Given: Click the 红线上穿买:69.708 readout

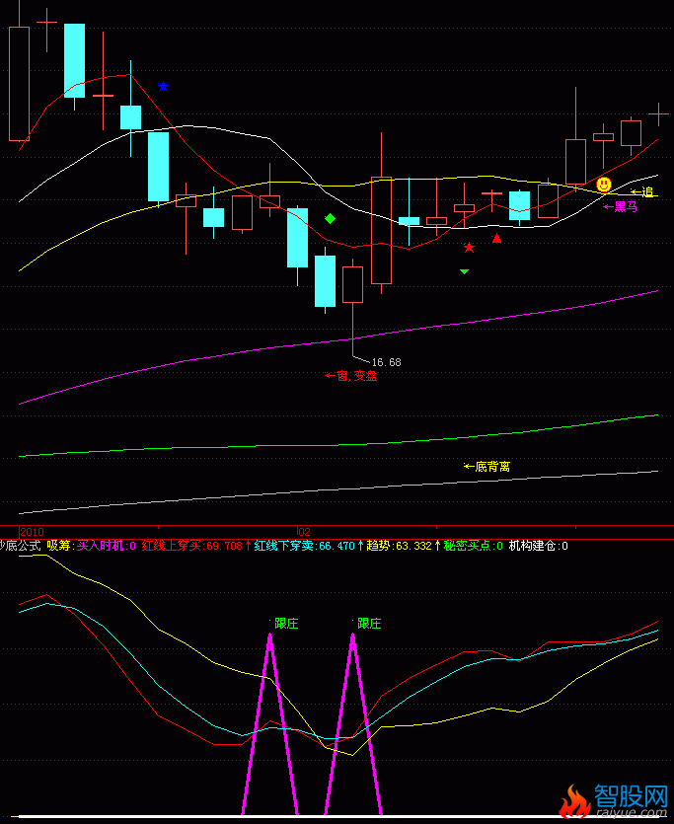Looking at the screenshot, I should 192,546.
